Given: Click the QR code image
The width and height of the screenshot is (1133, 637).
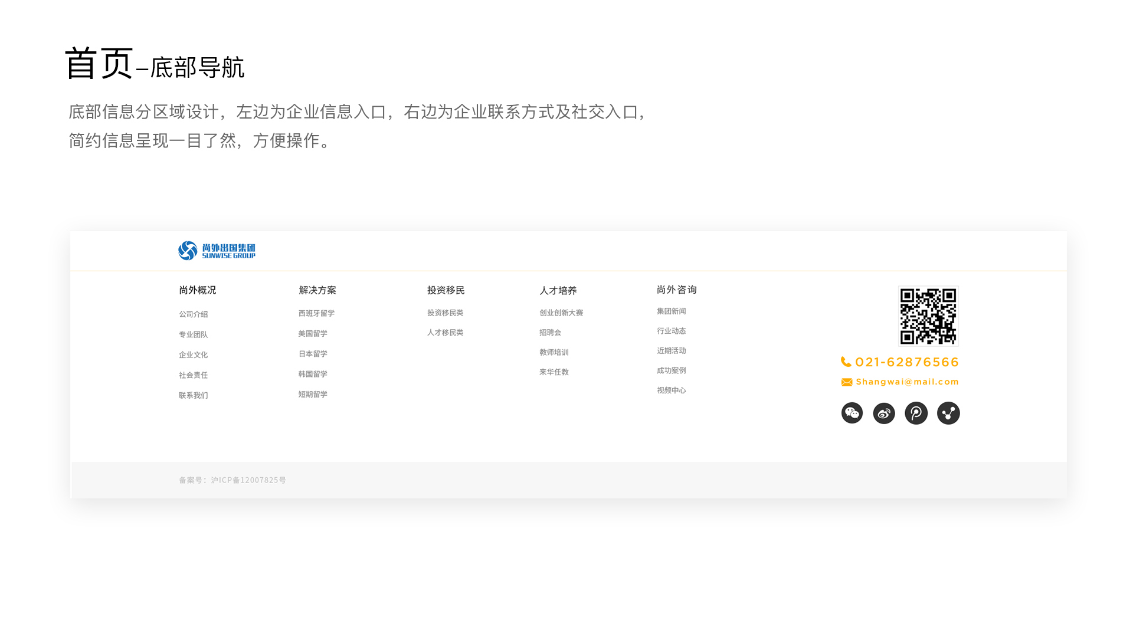Looking at the screenshot, I should point(928,316).
